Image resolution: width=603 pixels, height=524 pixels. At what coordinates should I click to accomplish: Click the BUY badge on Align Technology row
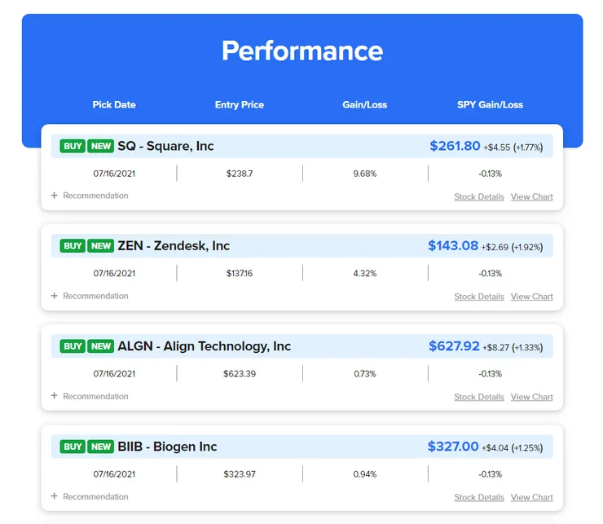click(x=73, y=346)
